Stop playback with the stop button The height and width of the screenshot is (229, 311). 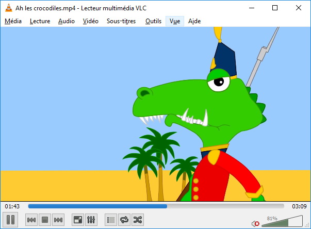45,220
